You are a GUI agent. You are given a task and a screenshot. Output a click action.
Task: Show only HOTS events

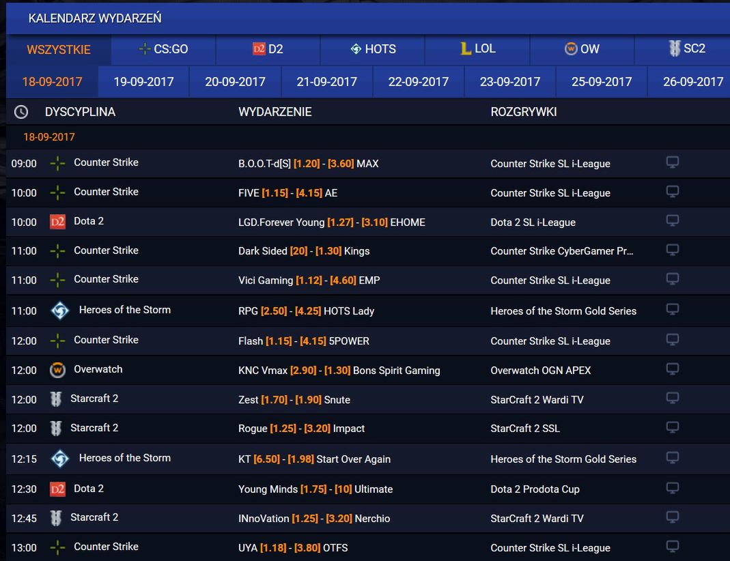pos(372,49)
